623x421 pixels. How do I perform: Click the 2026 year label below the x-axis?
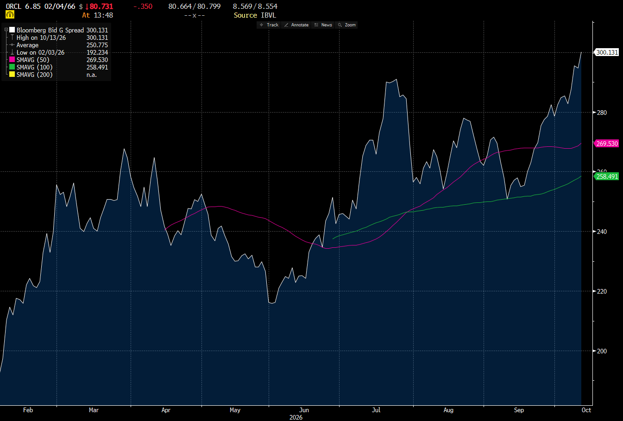click(296, 417)
